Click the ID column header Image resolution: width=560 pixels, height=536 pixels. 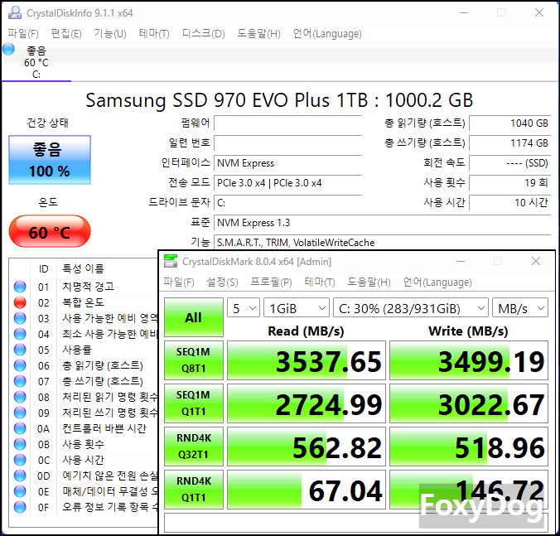point(44,268)
